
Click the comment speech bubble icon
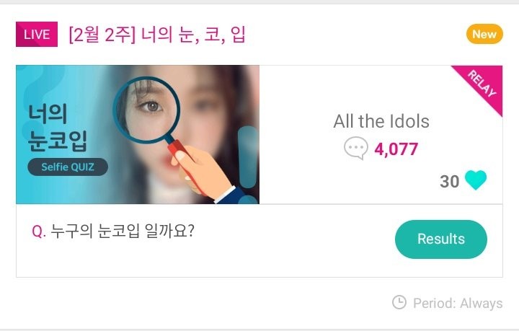(x=356, y=149)
